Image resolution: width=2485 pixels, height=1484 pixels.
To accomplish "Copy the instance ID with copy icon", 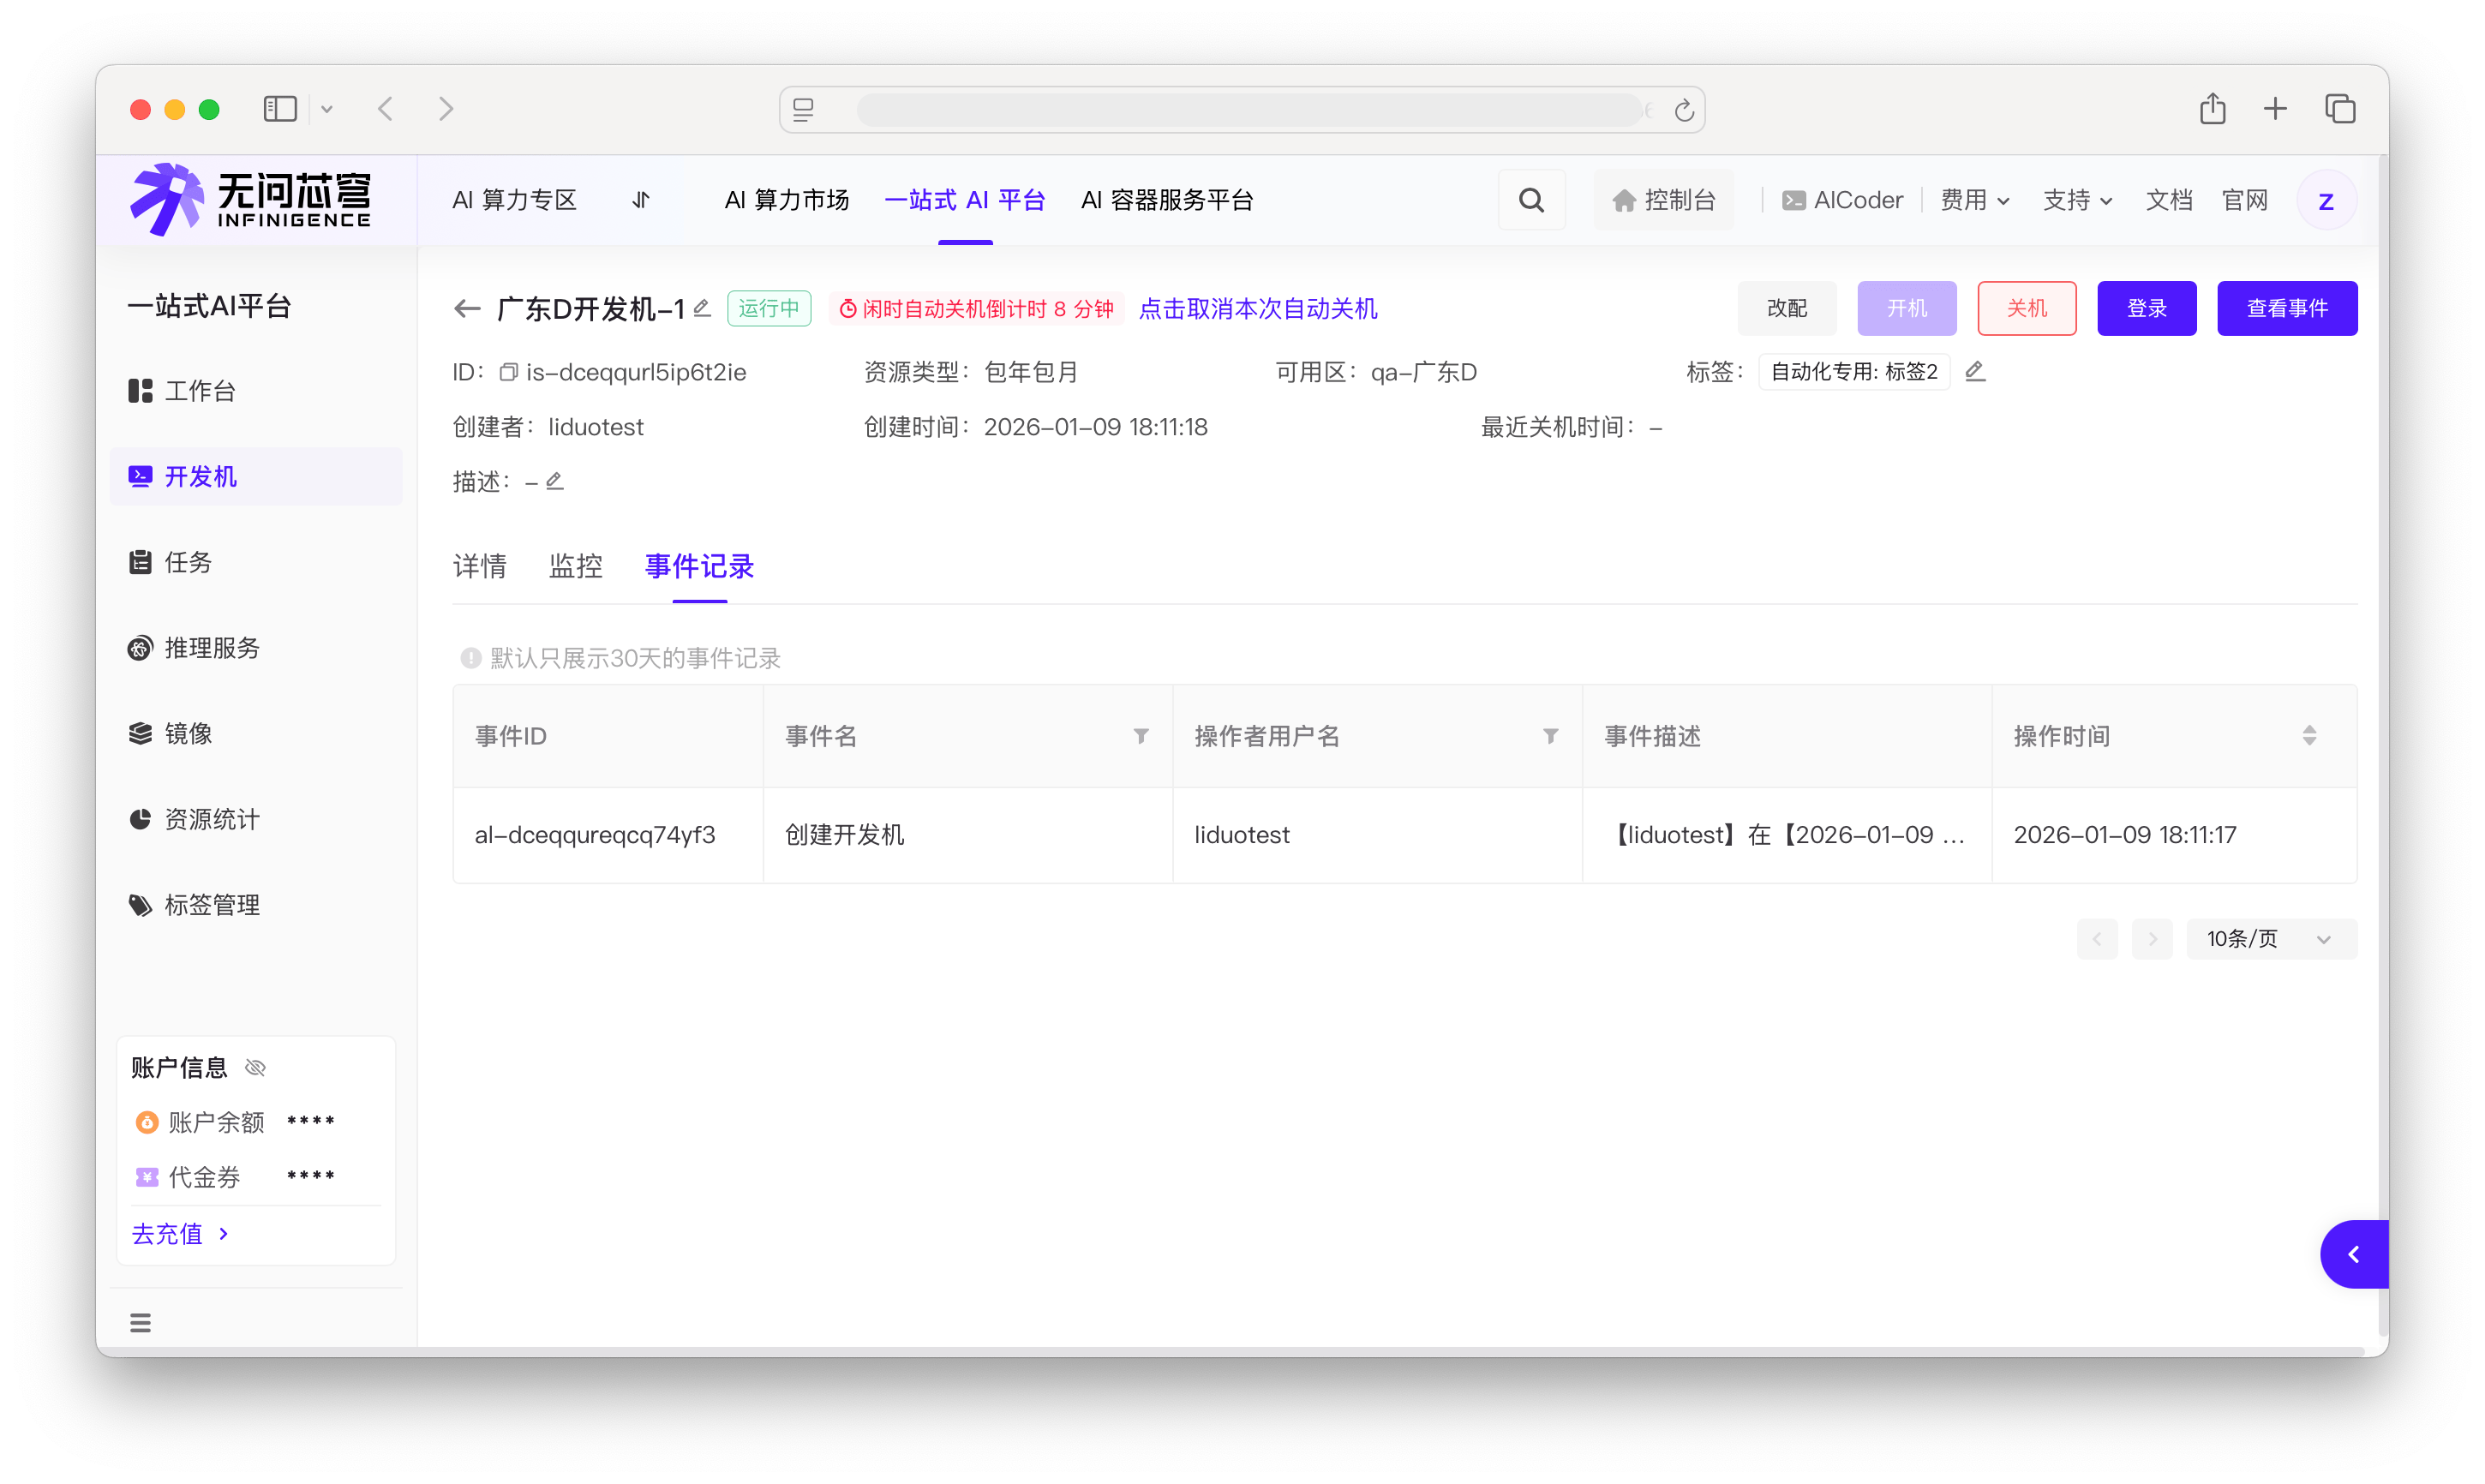I will click(508, 372).
